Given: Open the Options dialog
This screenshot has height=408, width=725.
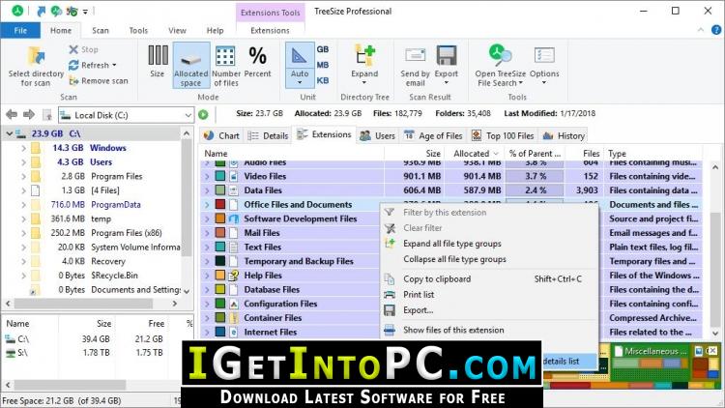Looking at the screenshot, I should click(x=544, y=65).
